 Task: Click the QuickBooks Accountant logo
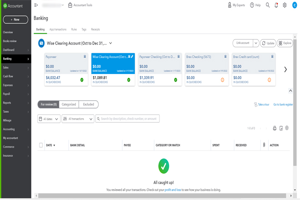(x=13, y=6)
